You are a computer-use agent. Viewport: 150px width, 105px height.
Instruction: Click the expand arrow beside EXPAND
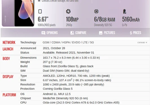click(146, 43)
